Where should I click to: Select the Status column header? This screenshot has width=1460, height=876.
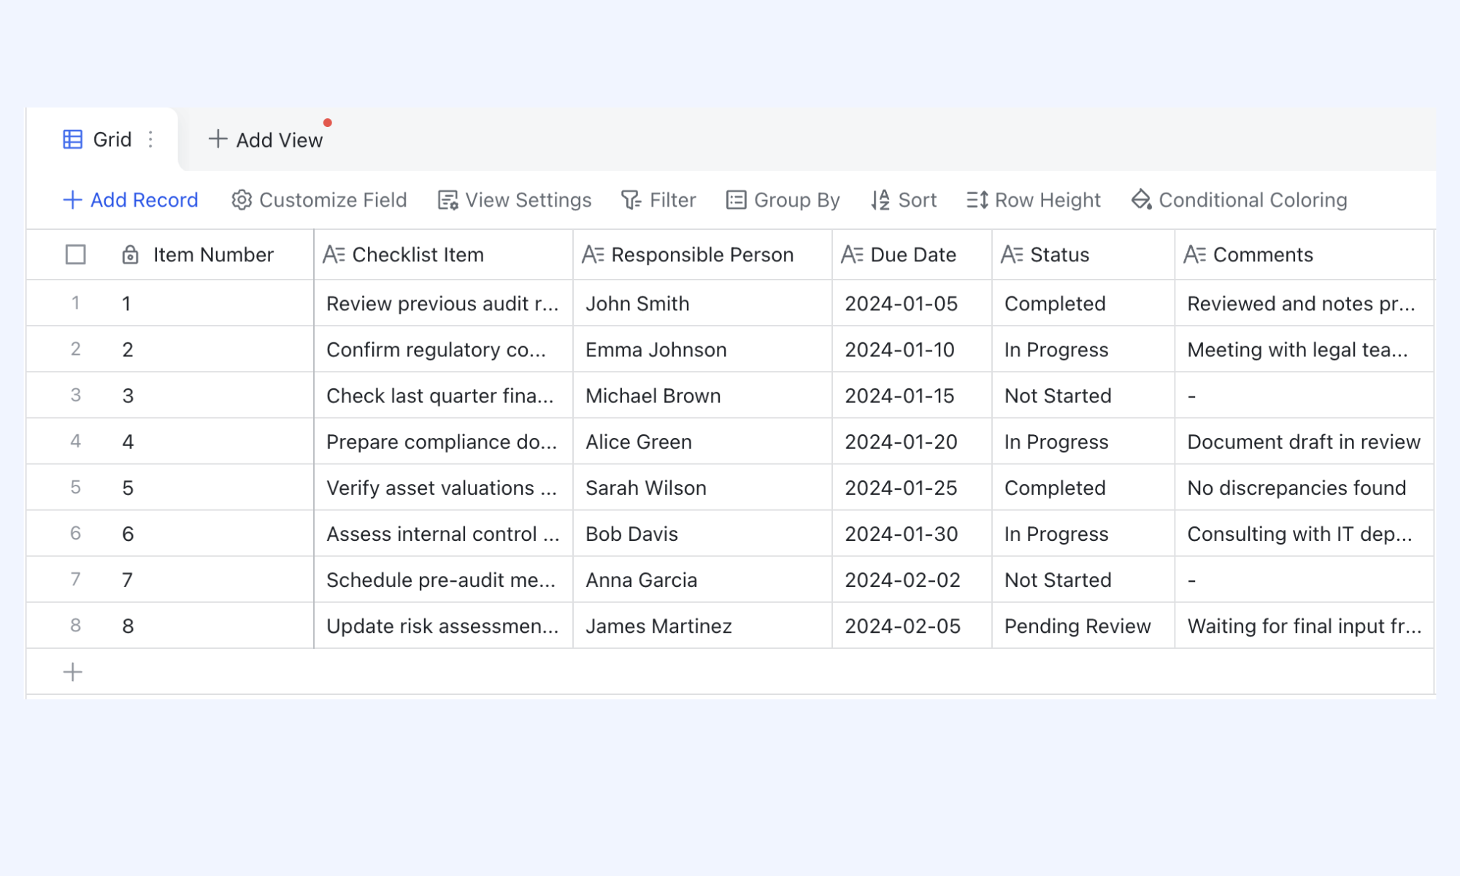[x=1083, y=255]
